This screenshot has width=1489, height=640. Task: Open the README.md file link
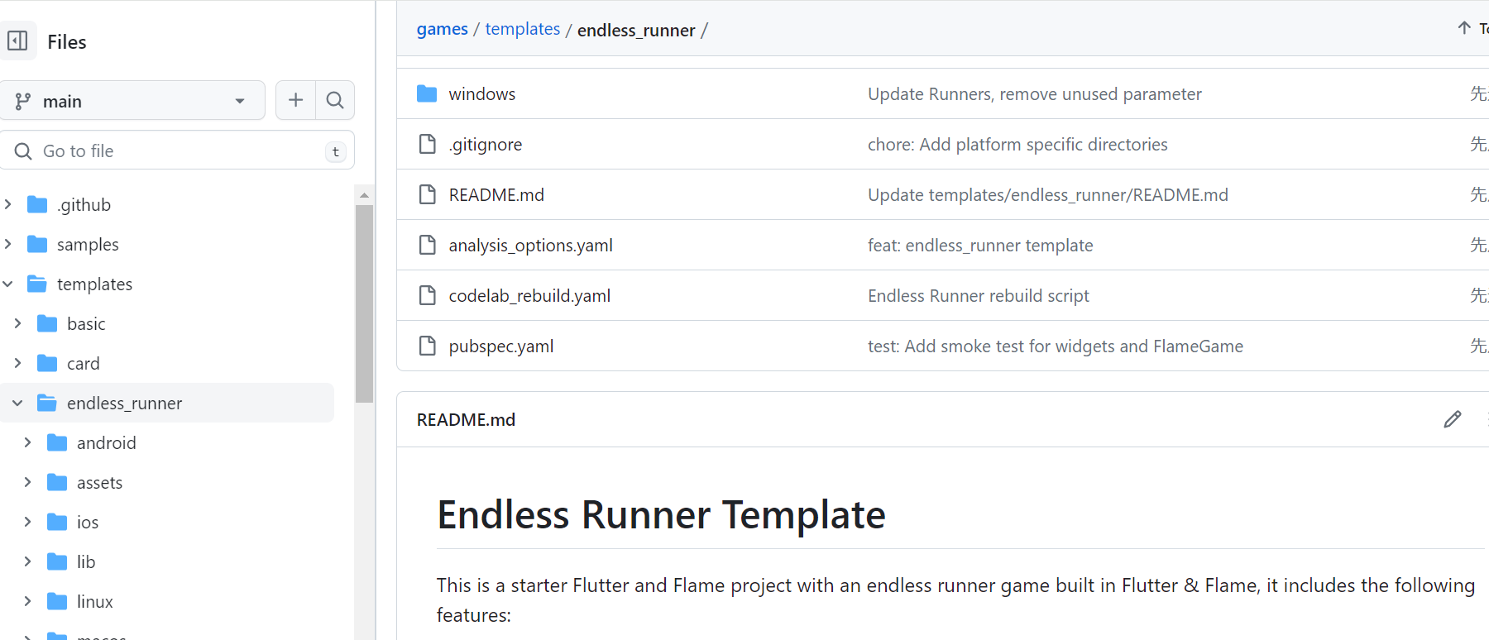click(x=496, y=194)
